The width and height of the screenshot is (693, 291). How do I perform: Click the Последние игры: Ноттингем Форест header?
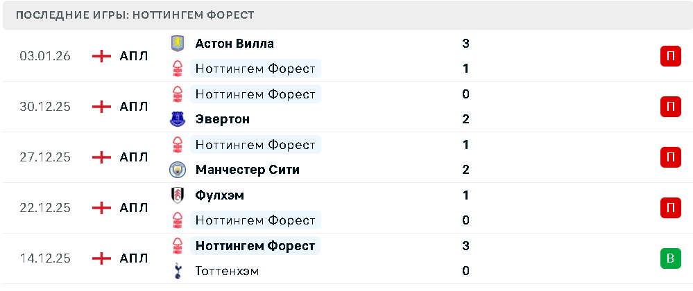[135, 15]
